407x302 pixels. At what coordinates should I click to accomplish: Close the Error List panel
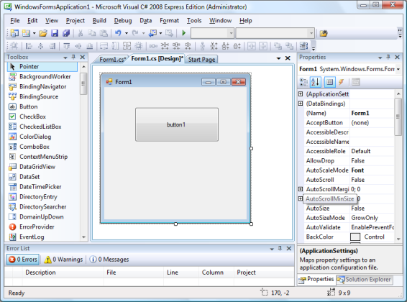[x=289, y=249]
